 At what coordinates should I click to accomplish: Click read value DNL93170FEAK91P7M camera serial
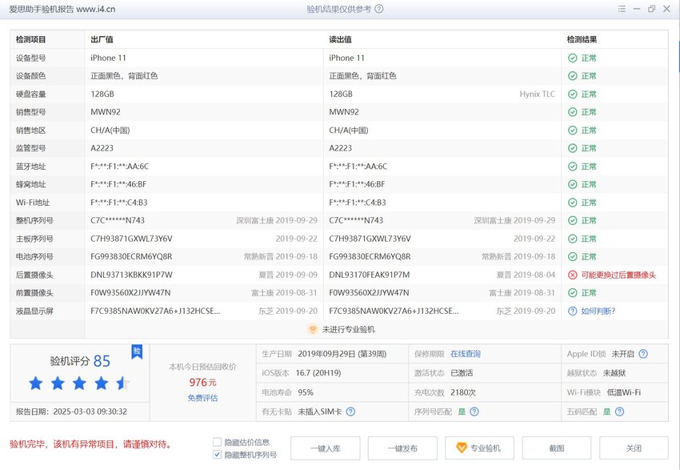tap(370, 275)
